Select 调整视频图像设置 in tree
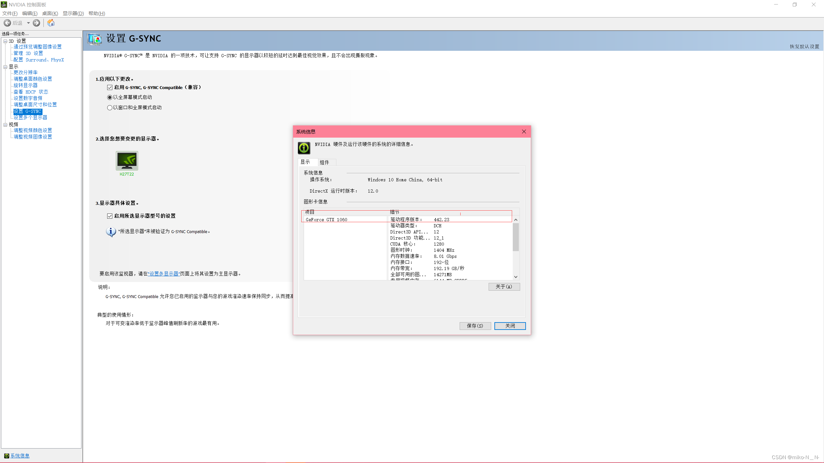 (x=33, y=137)
